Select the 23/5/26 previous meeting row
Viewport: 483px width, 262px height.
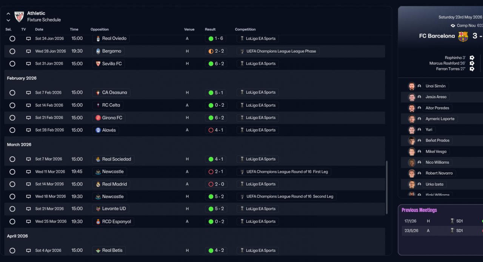[442, 231]
